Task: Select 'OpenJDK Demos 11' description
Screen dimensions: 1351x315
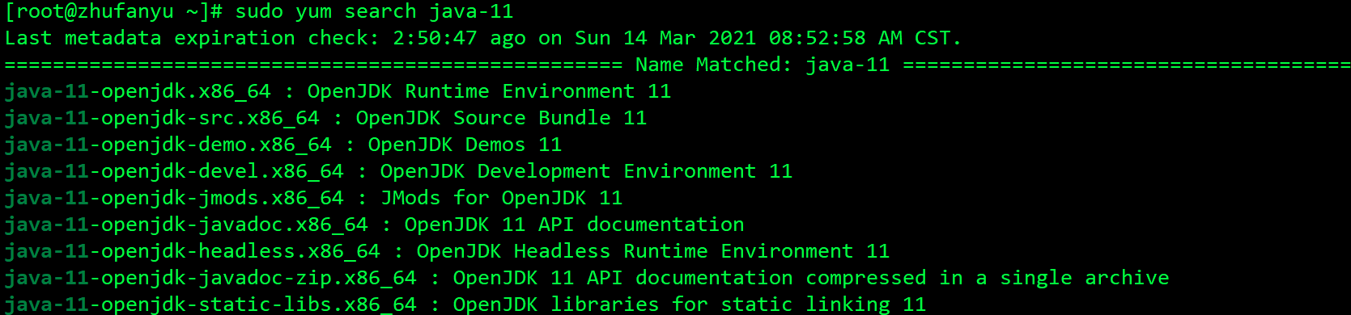Action: click(x=465, y=145)
